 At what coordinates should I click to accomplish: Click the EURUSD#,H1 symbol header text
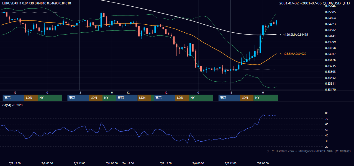pyautogui.click(x=36, y=3)
